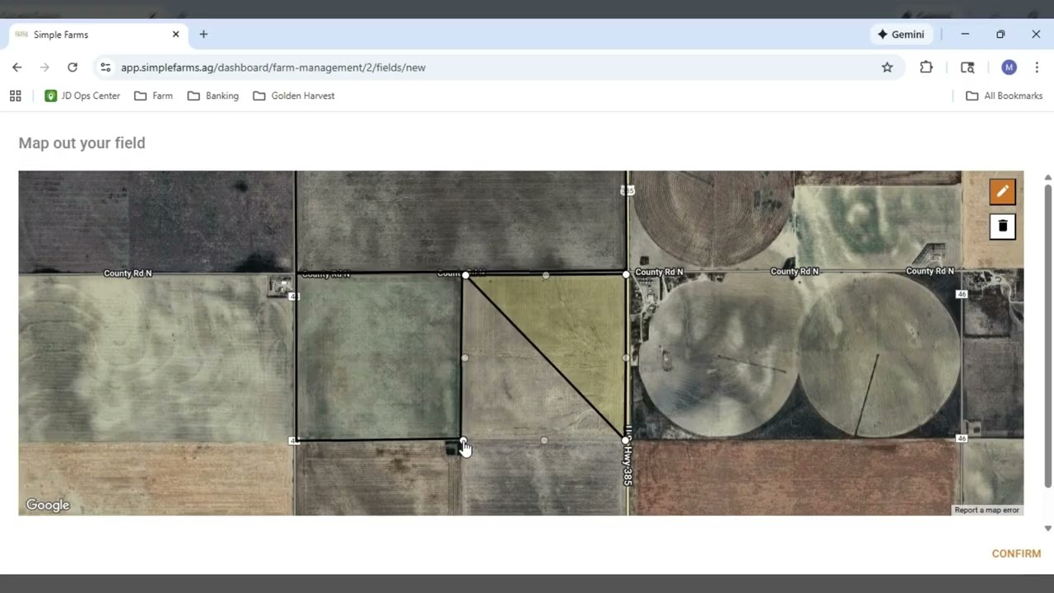1054x593 pixels.
Task: Click the 'US Hwy 385' road label
Action: 627,455
